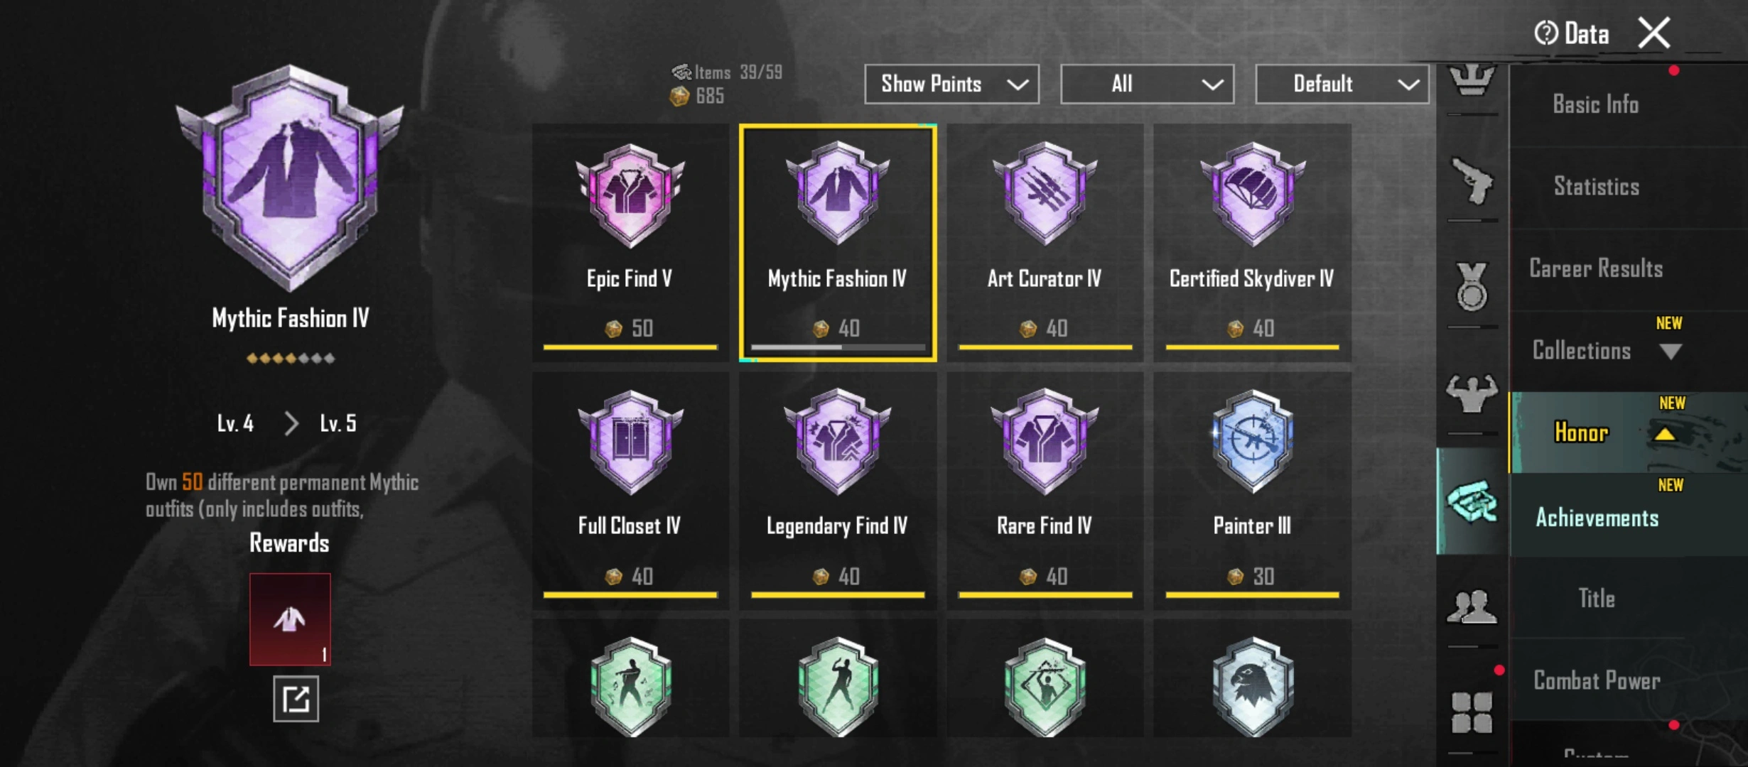The width and height of the screenshot is (1748, 767).
Task: Open the All filter dropdown
Action: pos(1147,84)
